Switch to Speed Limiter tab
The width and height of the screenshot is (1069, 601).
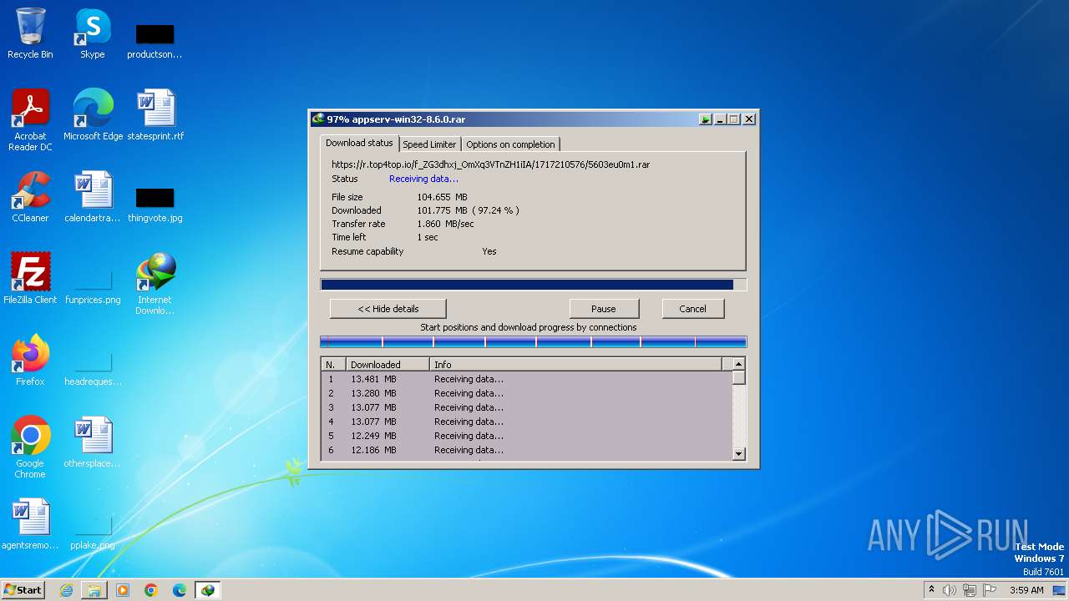(x=429, y=144)
